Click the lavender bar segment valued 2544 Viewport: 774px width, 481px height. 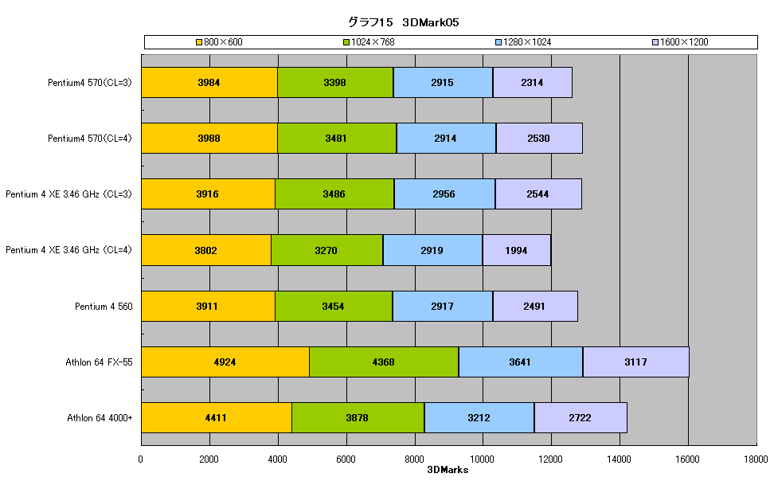(x=538, y=194)
